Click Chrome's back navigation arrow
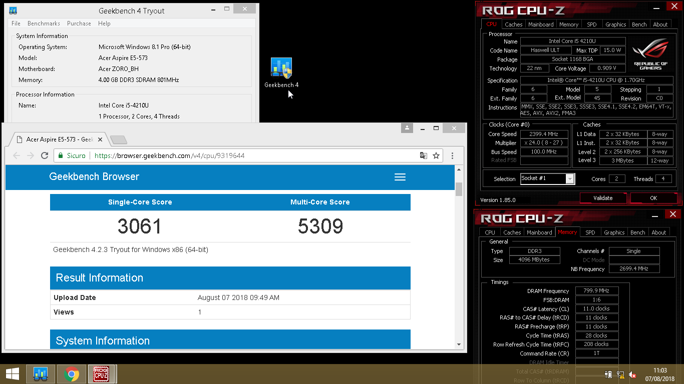 [x=16, y=155]
